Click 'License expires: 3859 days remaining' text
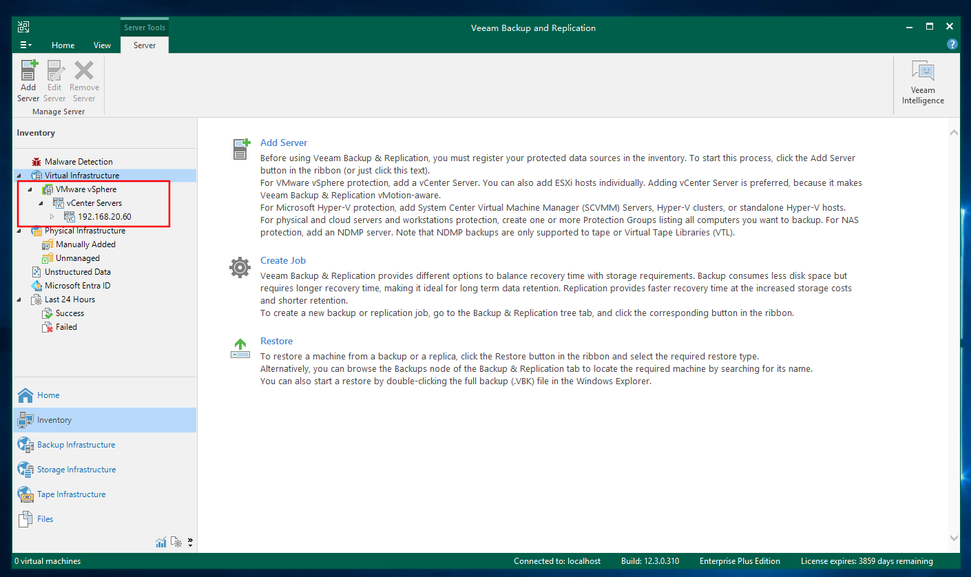971x577 pixels. pos(867,561)
